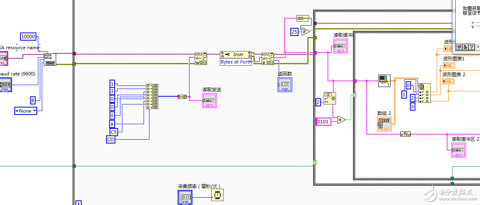Click the outer case structure selector terminal
Viewport: 480px width, 205px height.
coord(315,162)
